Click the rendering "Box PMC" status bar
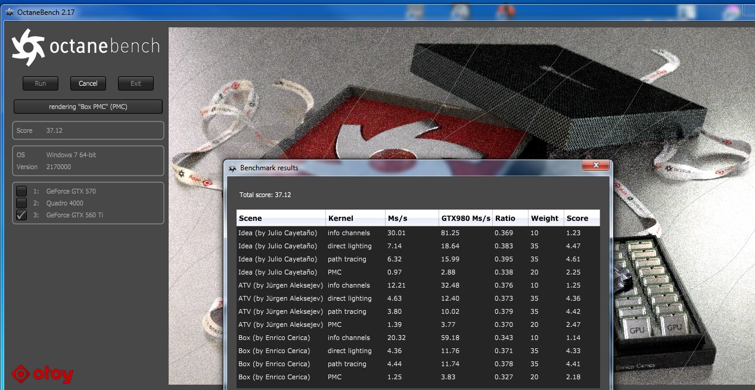755x390 pixels. (x=88, y=107)
